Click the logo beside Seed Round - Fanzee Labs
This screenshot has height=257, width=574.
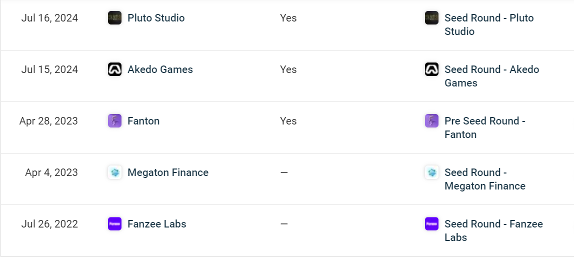click(x=431, y=224)
